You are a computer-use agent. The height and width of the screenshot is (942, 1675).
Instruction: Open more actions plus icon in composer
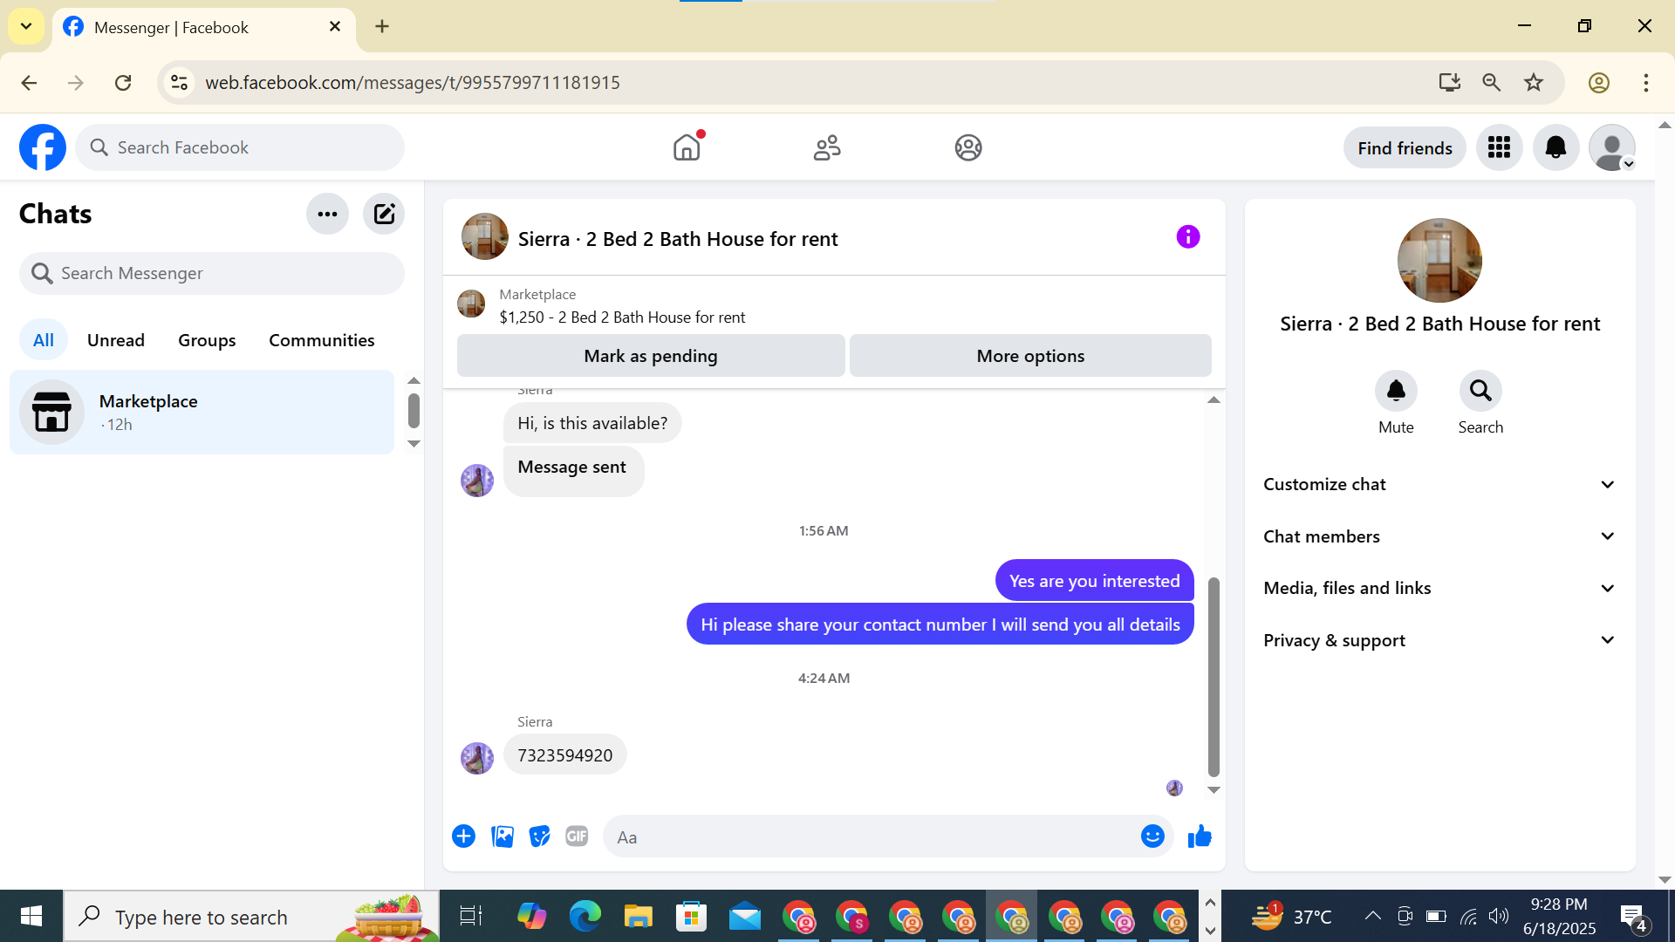pyautogui.click(x=463, y=836)
